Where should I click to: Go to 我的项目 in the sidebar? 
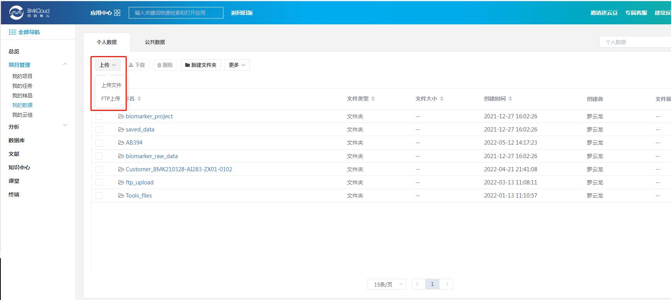pos(22,76)
